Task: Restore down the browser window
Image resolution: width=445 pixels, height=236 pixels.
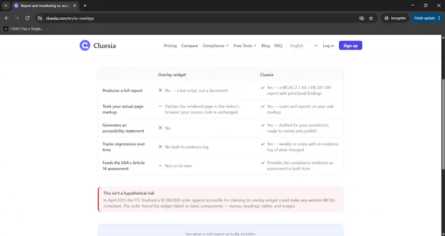Action: click(426, 6)
